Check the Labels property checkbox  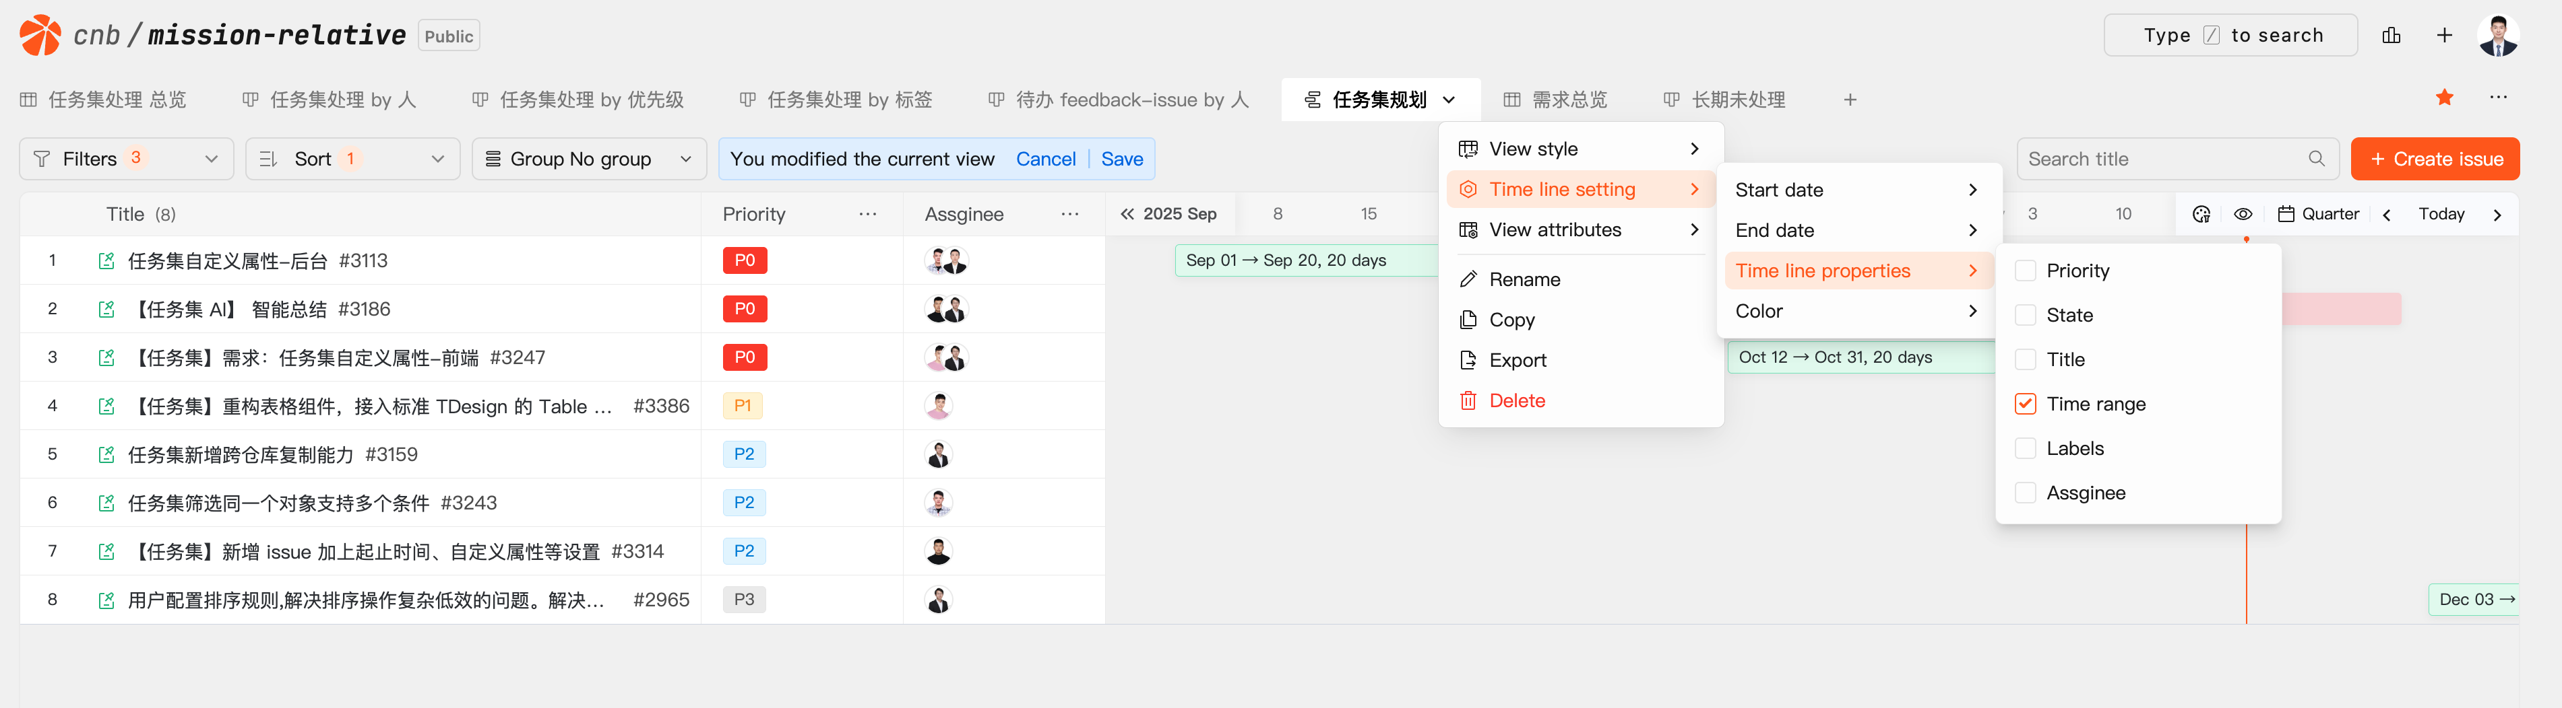pyautogui.click(x=2025, y=449)
